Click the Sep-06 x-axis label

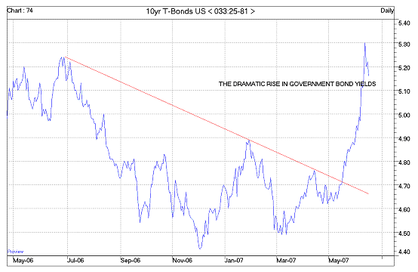coord(130,260)
